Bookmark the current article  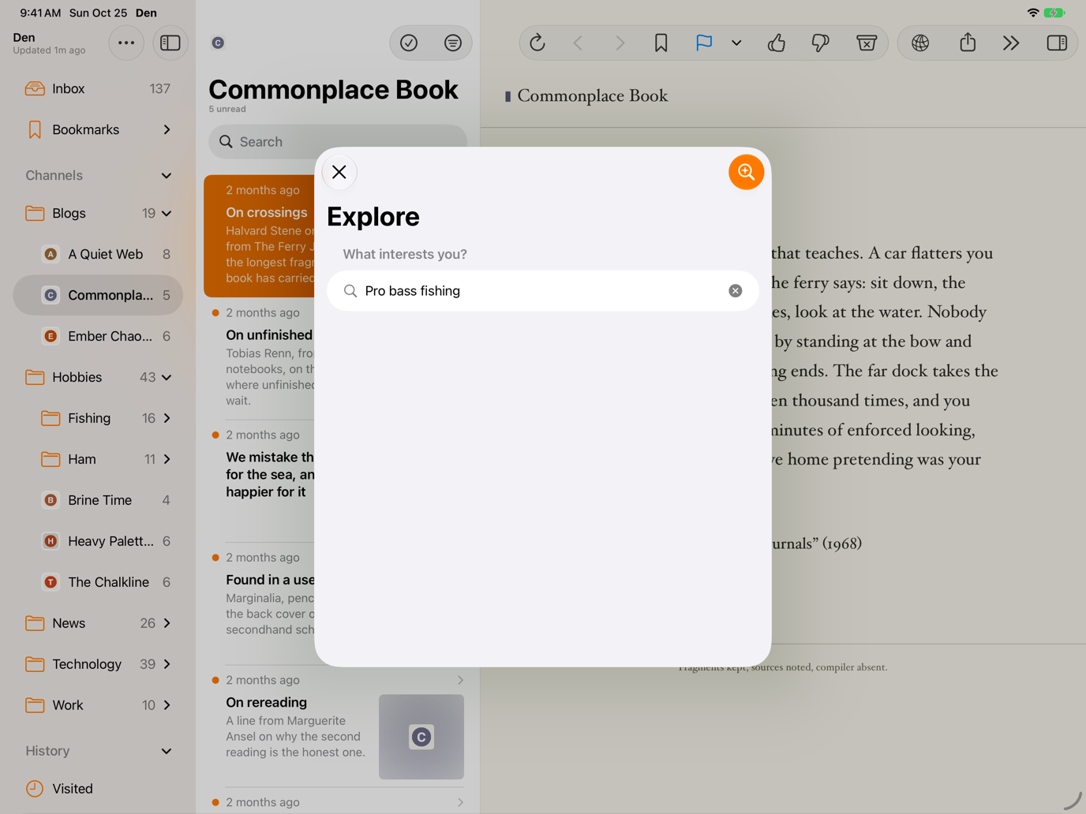(x=661, y=43)
